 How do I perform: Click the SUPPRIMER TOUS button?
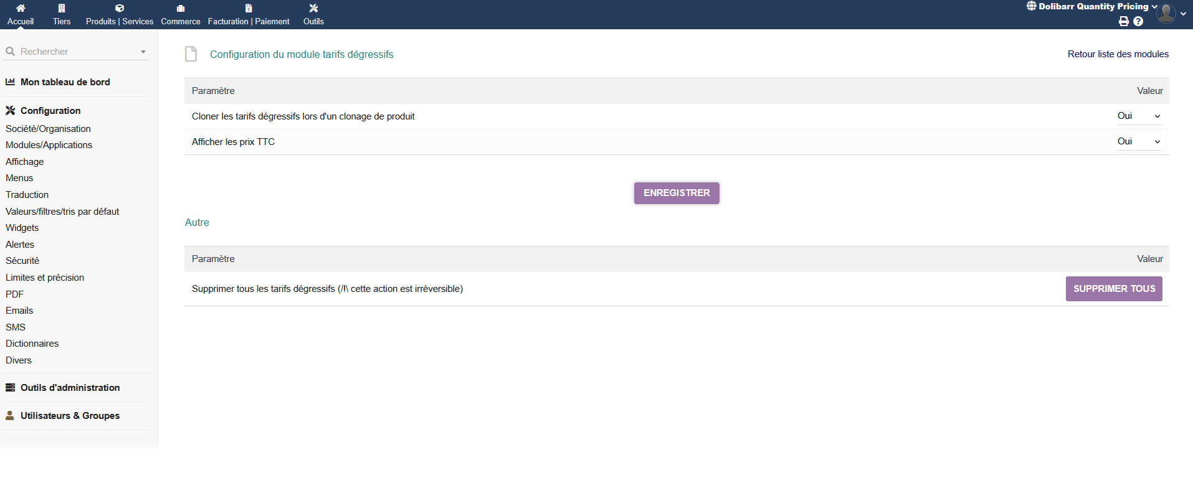(x=1114, y=289)
